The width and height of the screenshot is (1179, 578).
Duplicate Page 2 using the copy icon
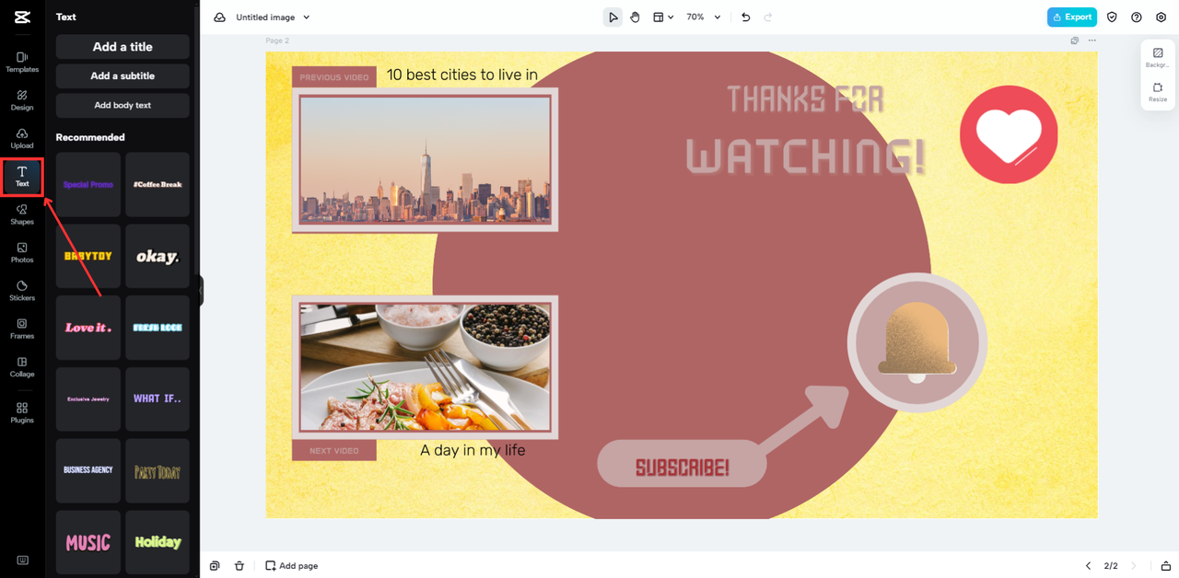(1075, 40)
